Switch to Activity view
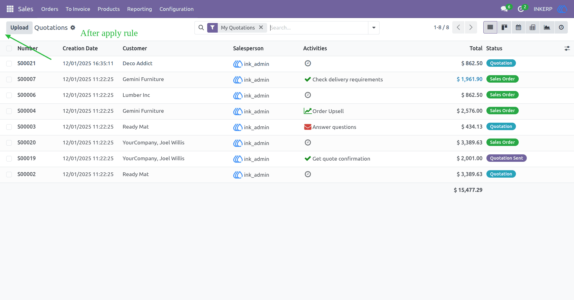This screenshot has height=300, width=574. point(561,27)
